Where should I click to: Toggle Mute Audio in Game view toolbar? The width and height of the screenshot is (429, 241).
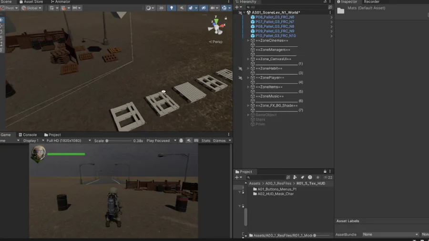(189, 141)
